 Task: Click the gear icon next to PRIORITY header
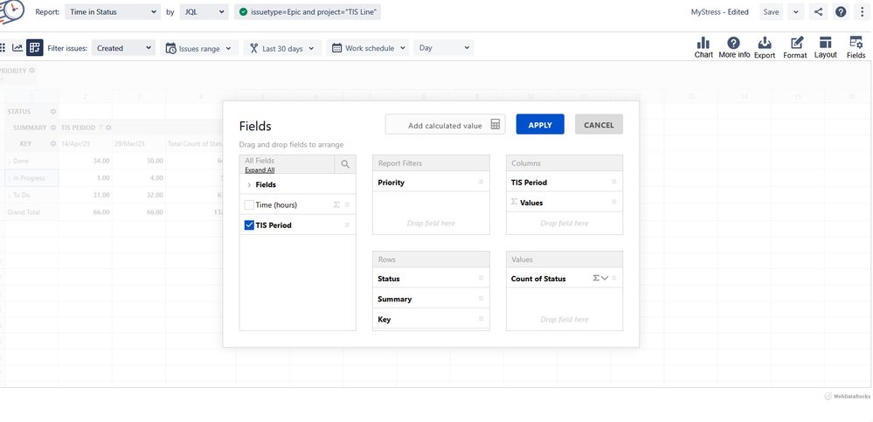31,71
